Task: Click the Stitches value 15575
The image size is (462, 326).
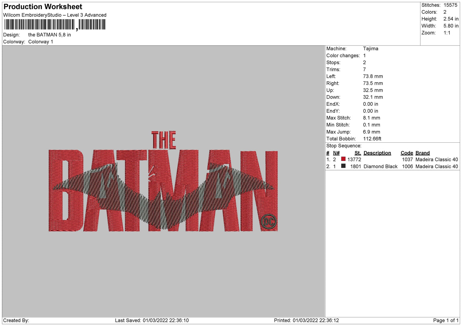Action: pos(450,5)
